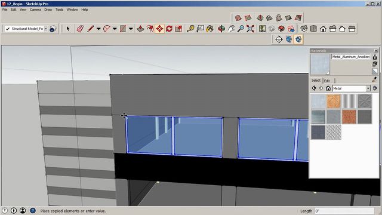Image resolution: width=382 pixels, height=215 pixels.
Task: Toggle the highlighted blue cube icon
Action: [298, 39]
